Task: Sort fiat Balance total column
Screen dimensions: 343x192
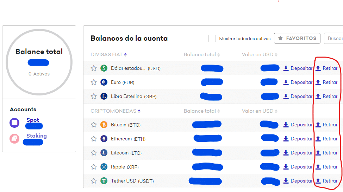Action: click(219, 55)
